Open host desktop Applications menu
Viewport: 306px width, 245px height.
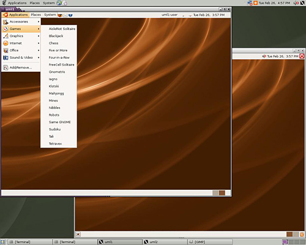(17, 3)
